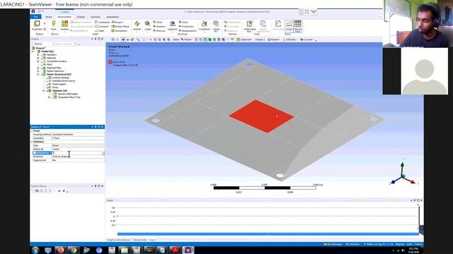This screenshot has width=453, height=254.
Task: Click the Windows Start button
Action: (35, 250)
